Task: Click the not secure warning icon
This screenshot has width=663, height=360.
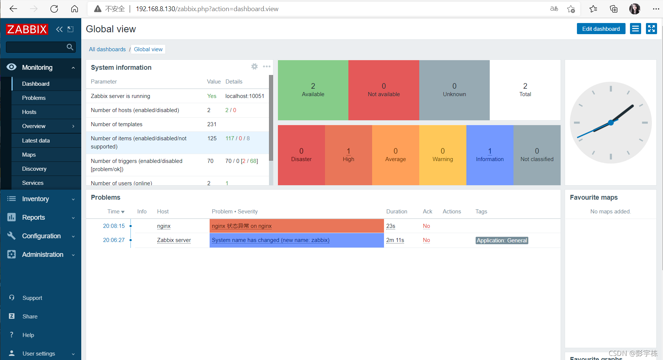Action: [x=98, y=9]
